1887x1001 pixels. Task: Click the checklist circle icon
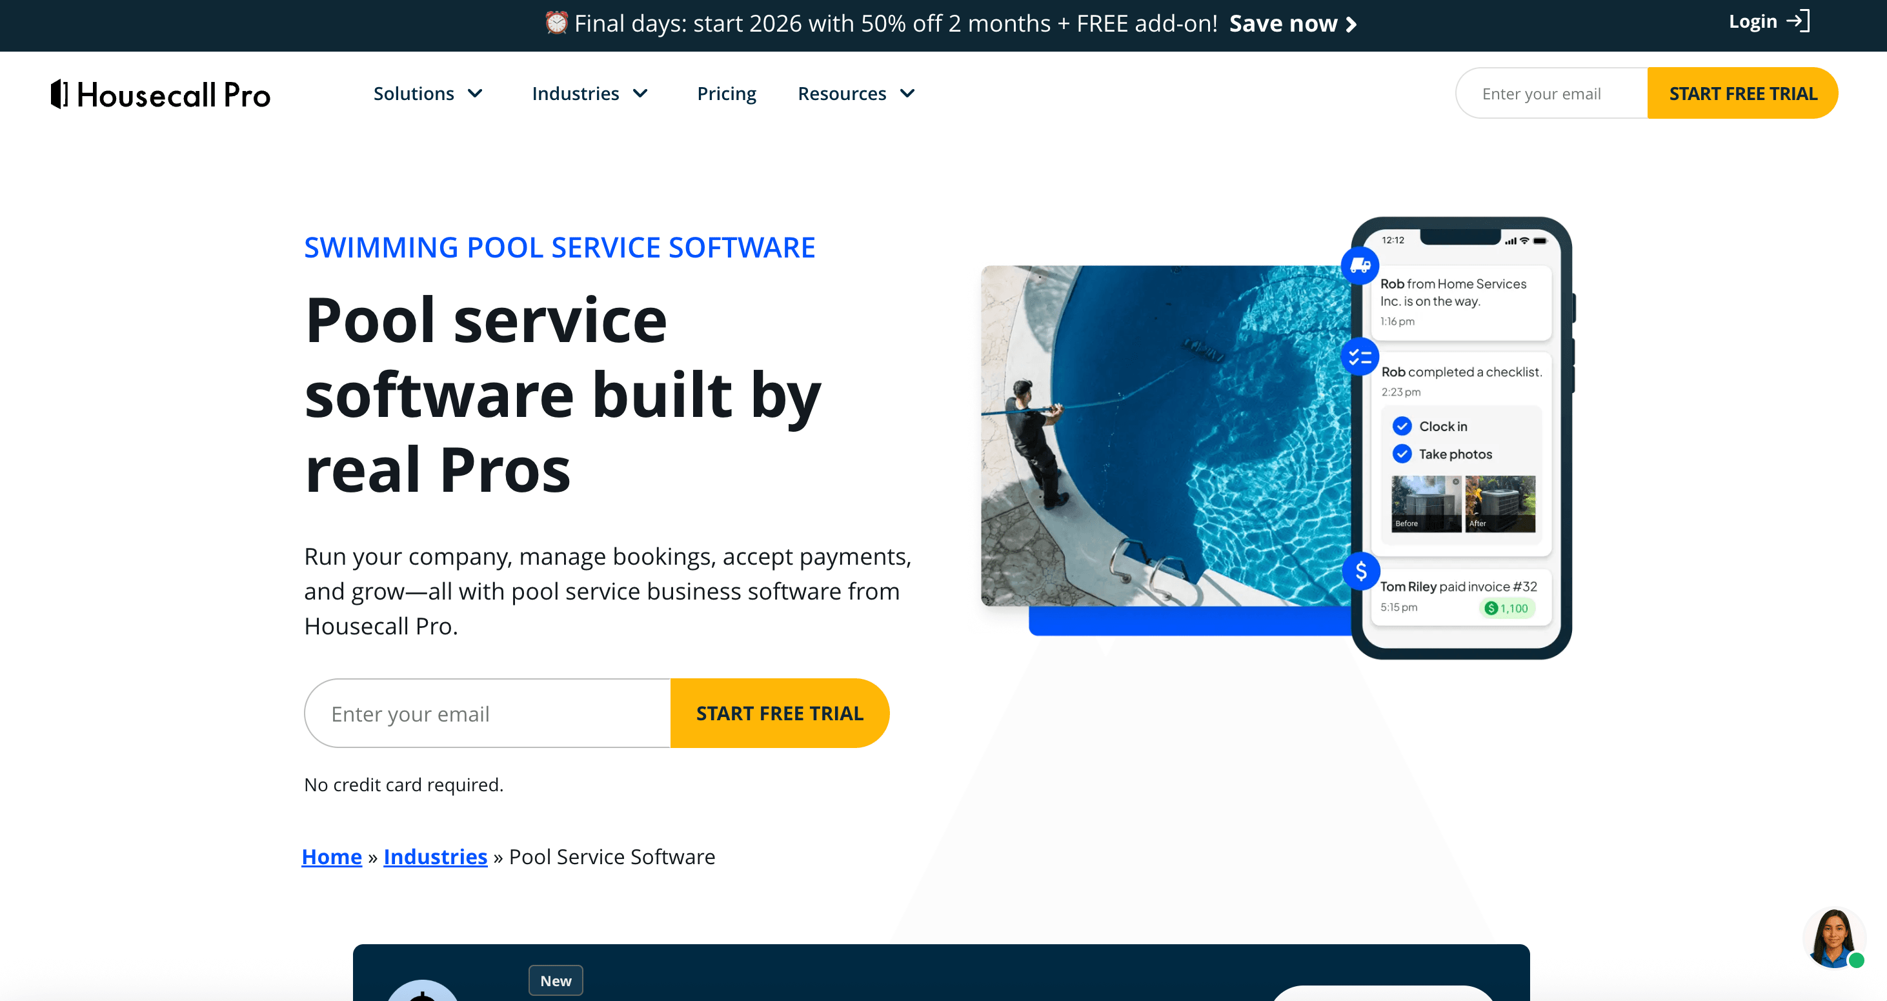(1360, 357)
